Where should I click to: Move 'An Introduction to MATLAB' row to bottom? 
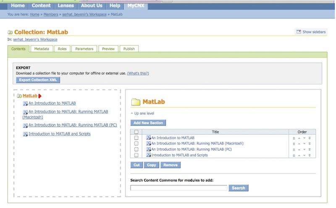310,138
